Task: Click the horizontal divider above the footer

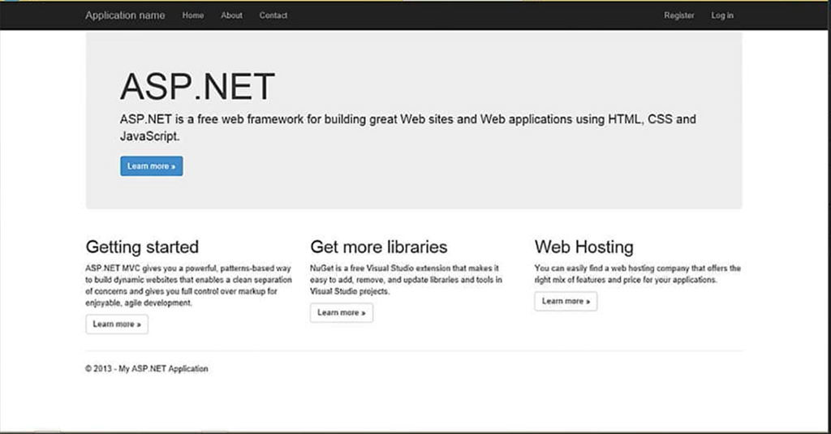Action: coord(414,350)
